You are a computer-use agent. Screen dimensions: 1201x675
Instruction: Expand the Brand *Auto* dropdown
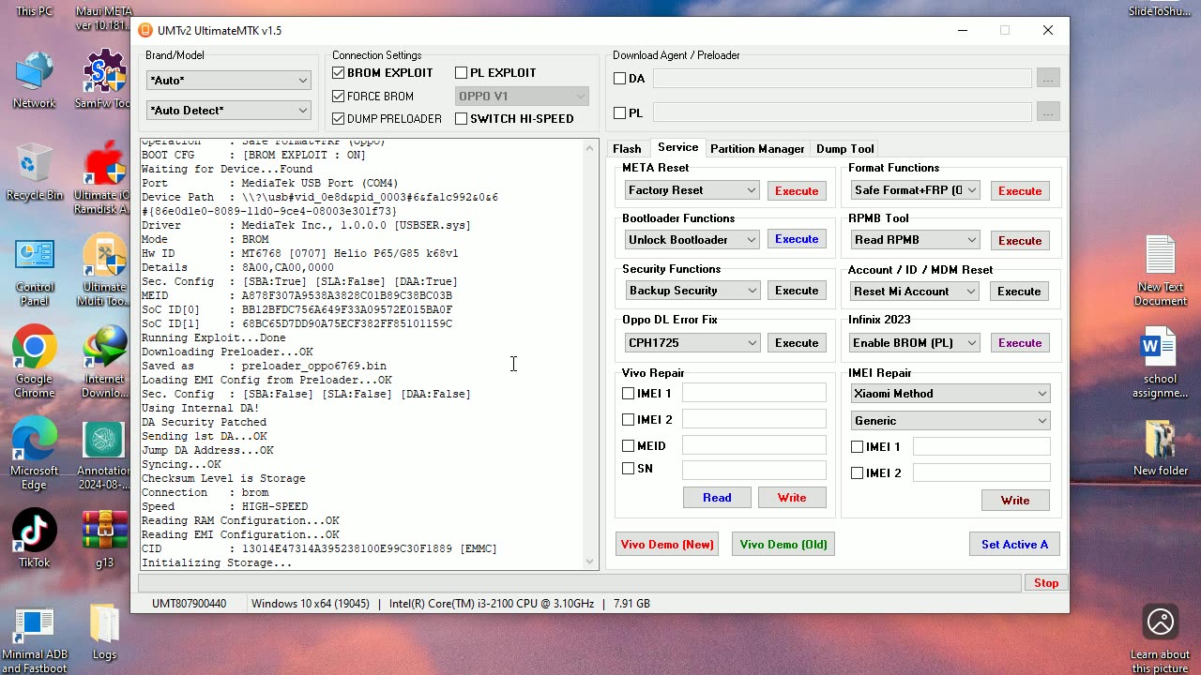coord(229,81)
